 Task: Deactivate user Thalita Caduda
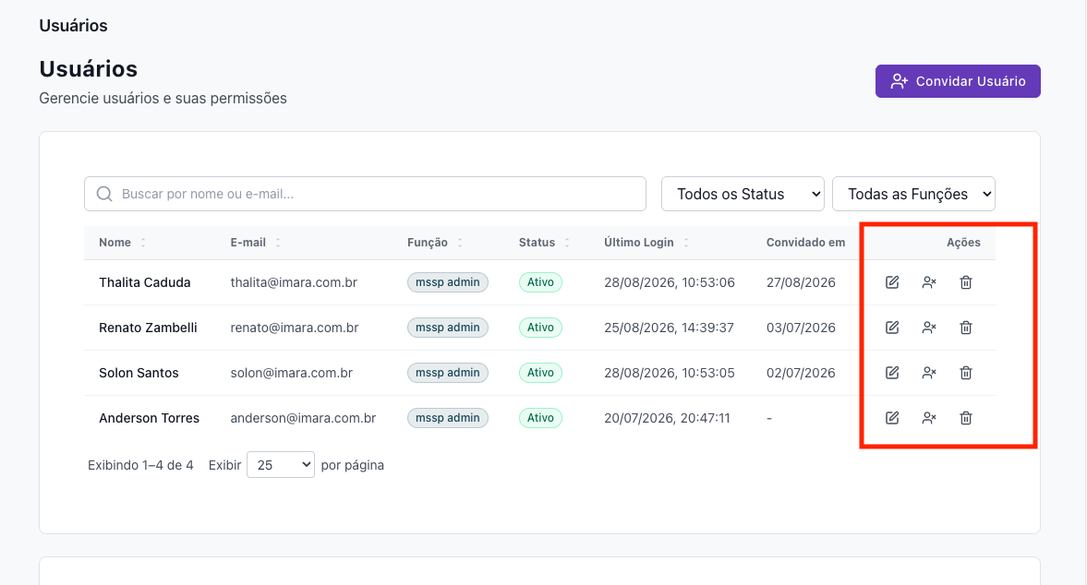(929, 282)
